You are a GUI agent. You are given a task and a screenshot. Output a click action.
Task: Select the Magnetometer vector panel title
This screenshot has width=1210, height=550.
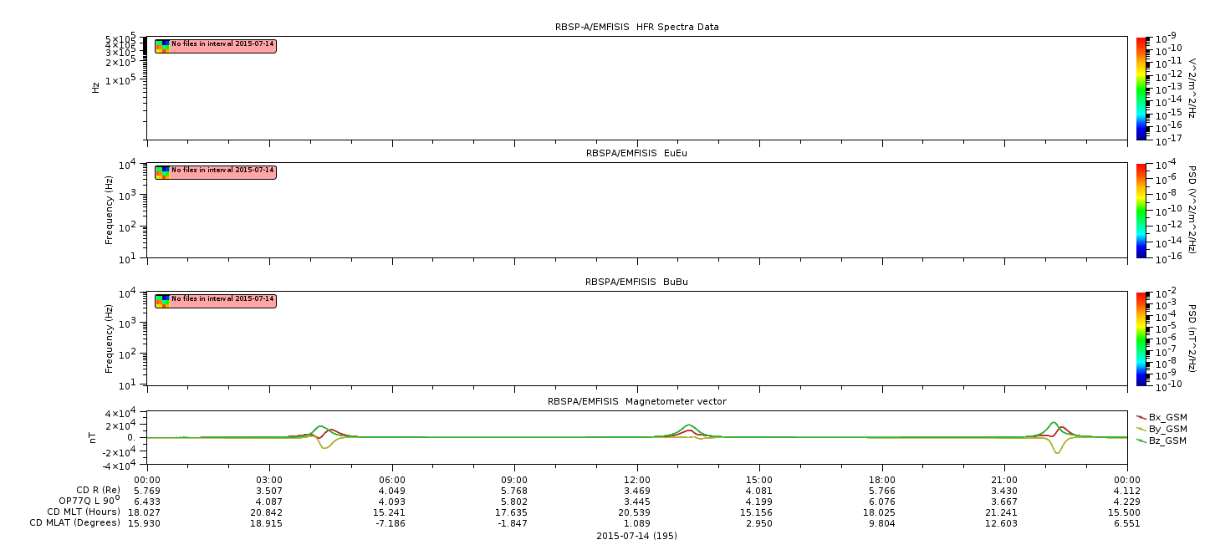click(636, 401)
